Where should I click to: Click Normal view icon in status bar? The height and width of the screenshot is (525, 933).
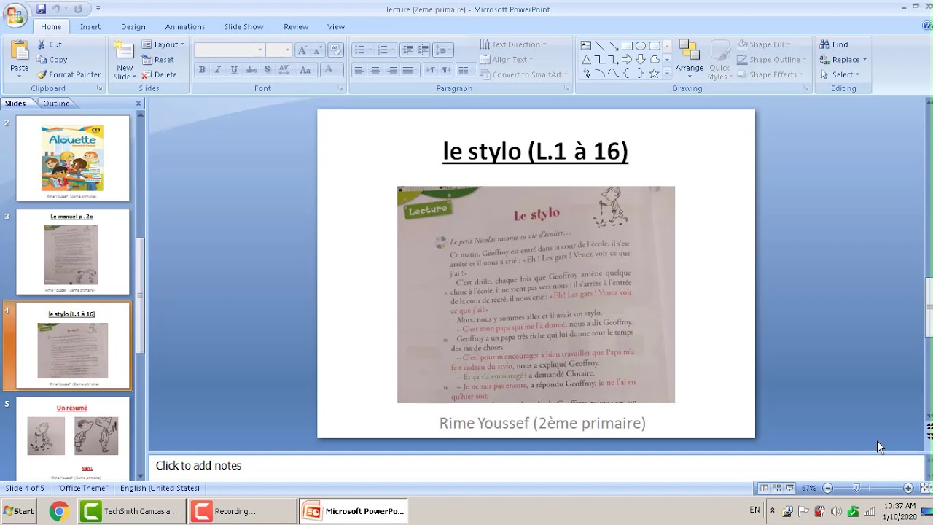coord(764,488)
